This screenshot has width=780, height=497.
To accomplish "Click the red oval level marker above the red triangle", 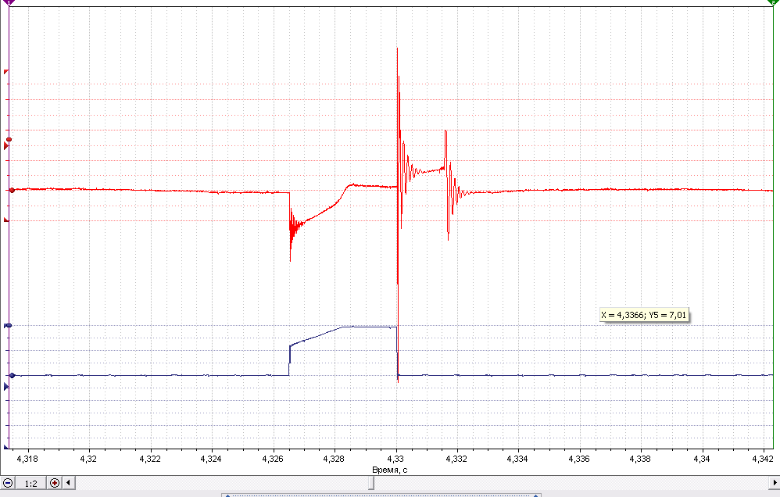I will pos(9,139).
